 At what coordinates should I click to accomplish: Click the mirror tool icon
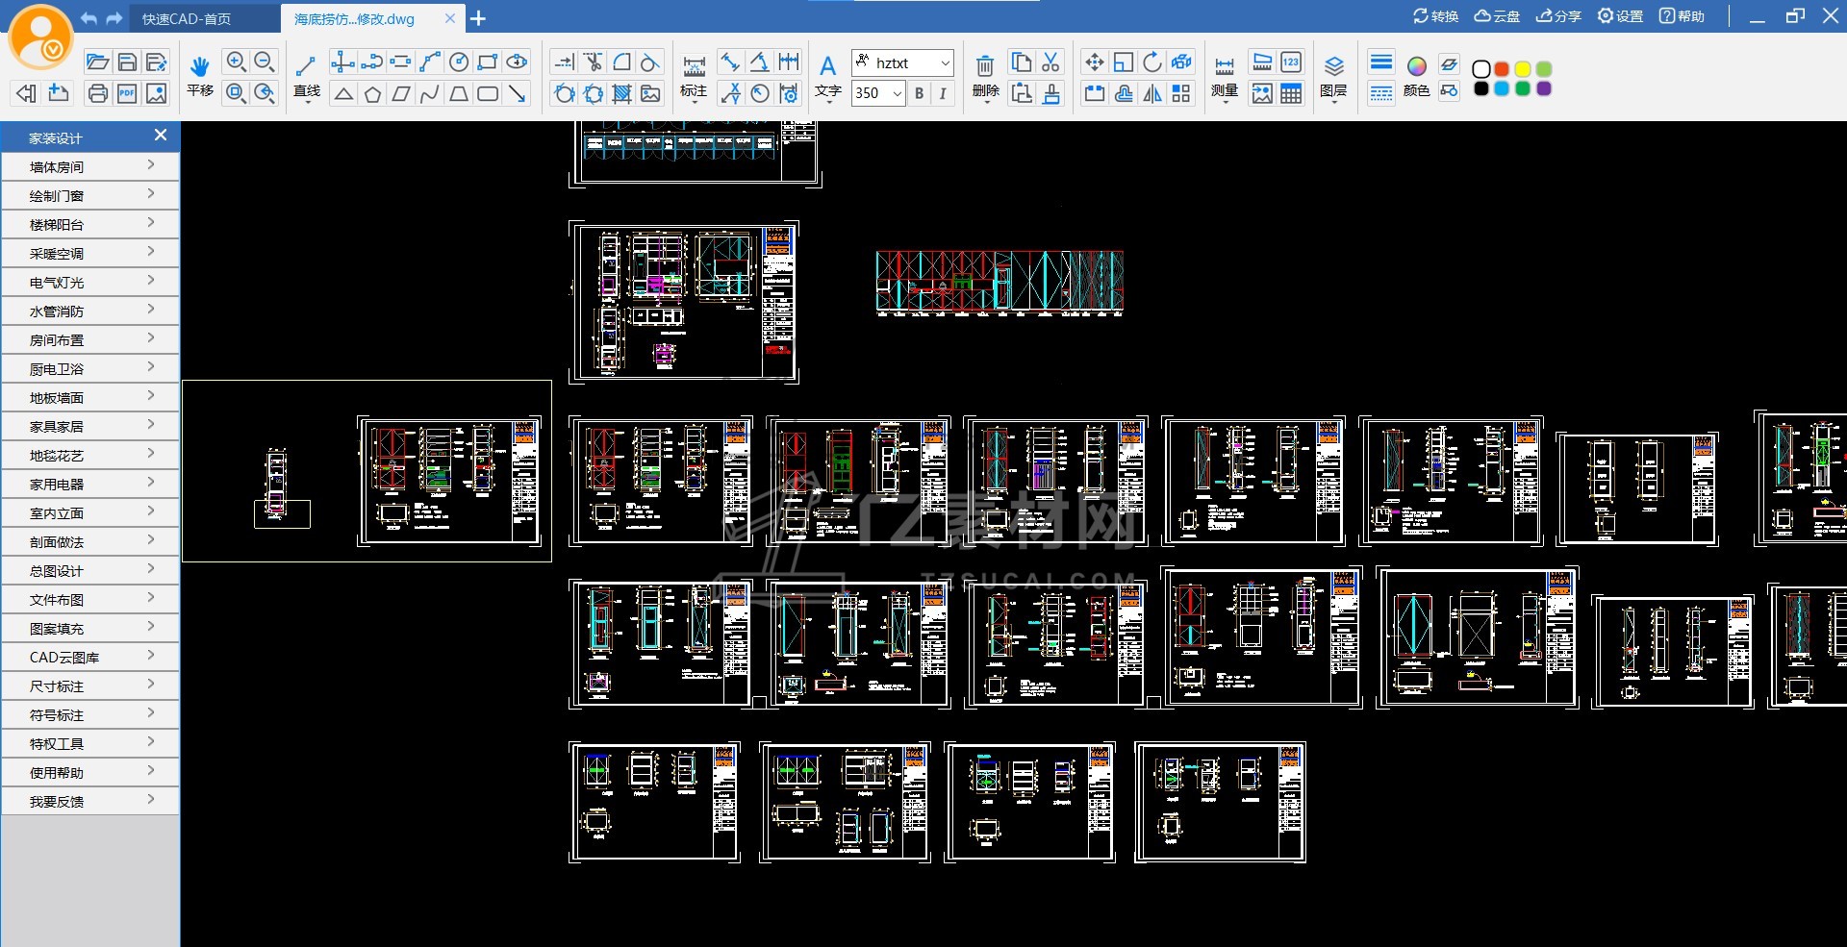pos(1152,93)
